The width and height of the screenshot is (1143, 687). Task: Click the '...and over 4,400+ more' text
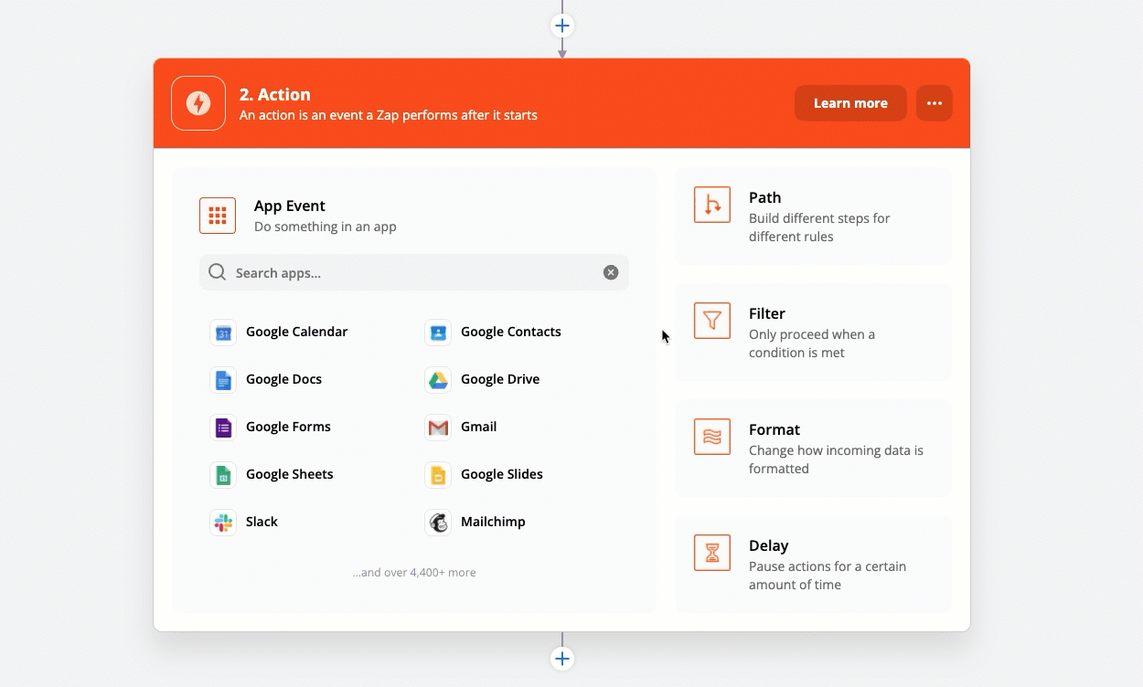coord(414,573)
